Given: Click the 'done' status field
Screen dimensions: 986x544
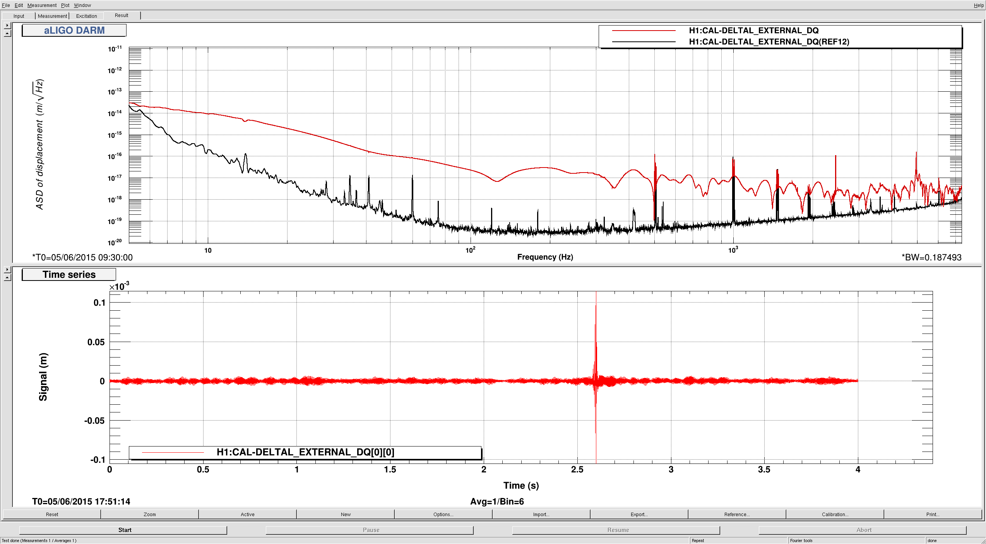Looking at the screenshot, I should [953, 541].
